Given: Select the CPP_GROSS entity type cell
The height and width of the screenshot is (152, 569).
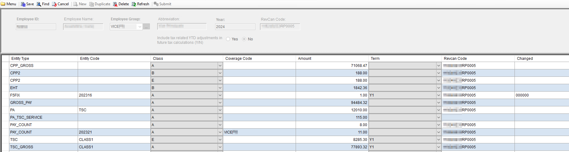Looking at the screenshot, I should [x=44, y=66].
